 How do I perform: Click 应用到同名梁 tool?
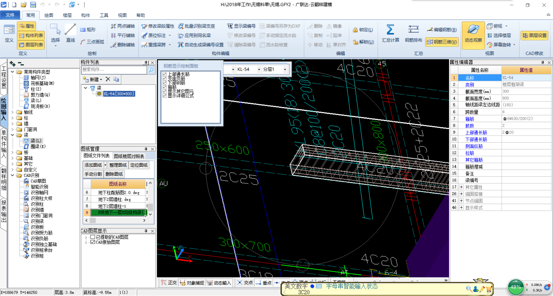[194, 35]
